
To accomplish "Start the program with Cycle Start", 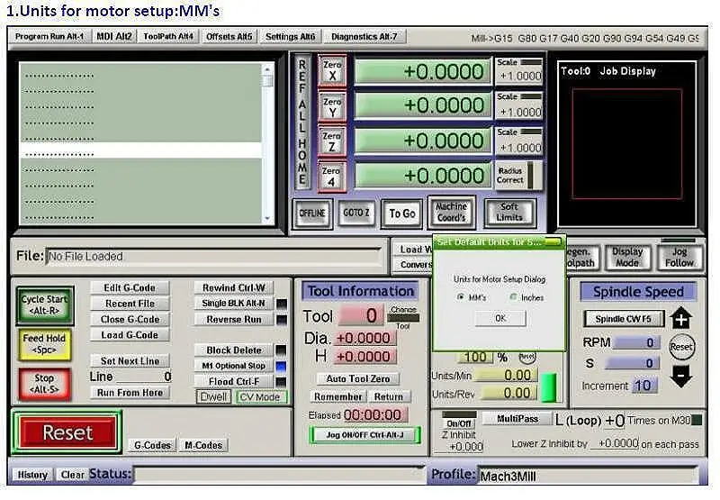I will point(44,305).
